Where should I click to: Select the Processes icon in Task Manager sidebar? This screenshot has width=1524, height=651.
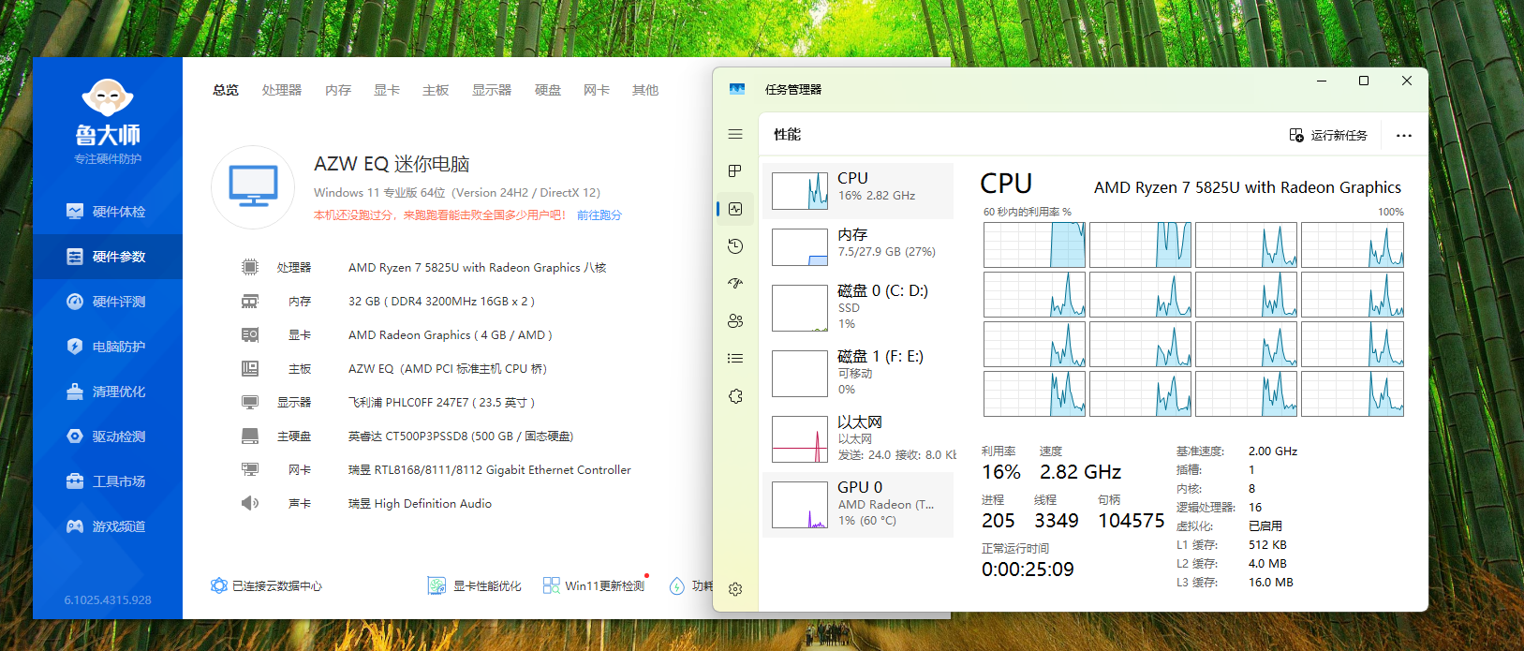(x=735, y=171)
